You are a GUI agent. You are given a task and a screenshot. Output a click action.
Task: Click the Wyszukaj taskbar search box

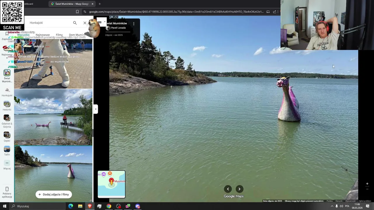pyautogui.click(x=37, y=206)
